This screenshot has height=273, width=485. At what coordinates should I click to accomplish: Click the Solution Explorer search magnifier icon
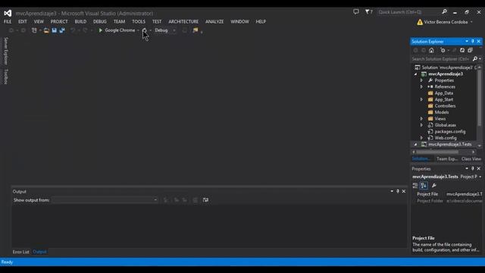click(475, 59)
